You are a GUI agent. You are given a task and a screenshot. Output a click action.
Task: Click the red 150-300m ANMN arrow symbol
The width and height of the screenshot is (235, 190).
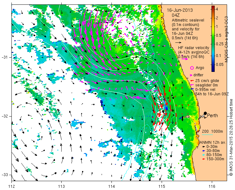204,159
